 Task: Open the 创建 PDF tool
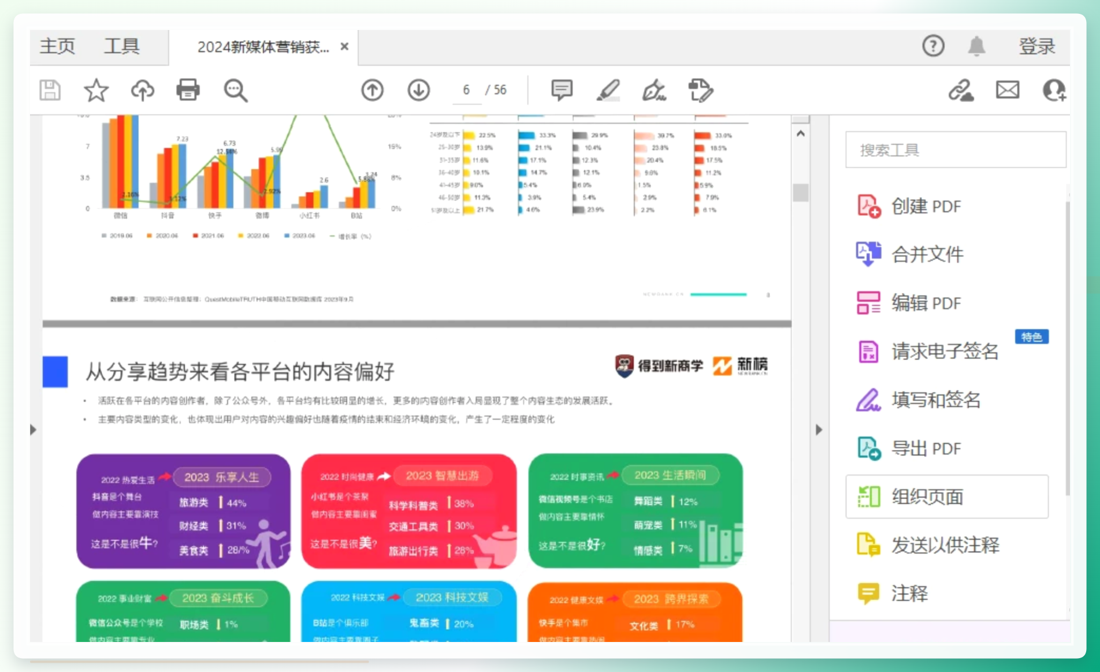pyautogui.click(x=909, y=206)
